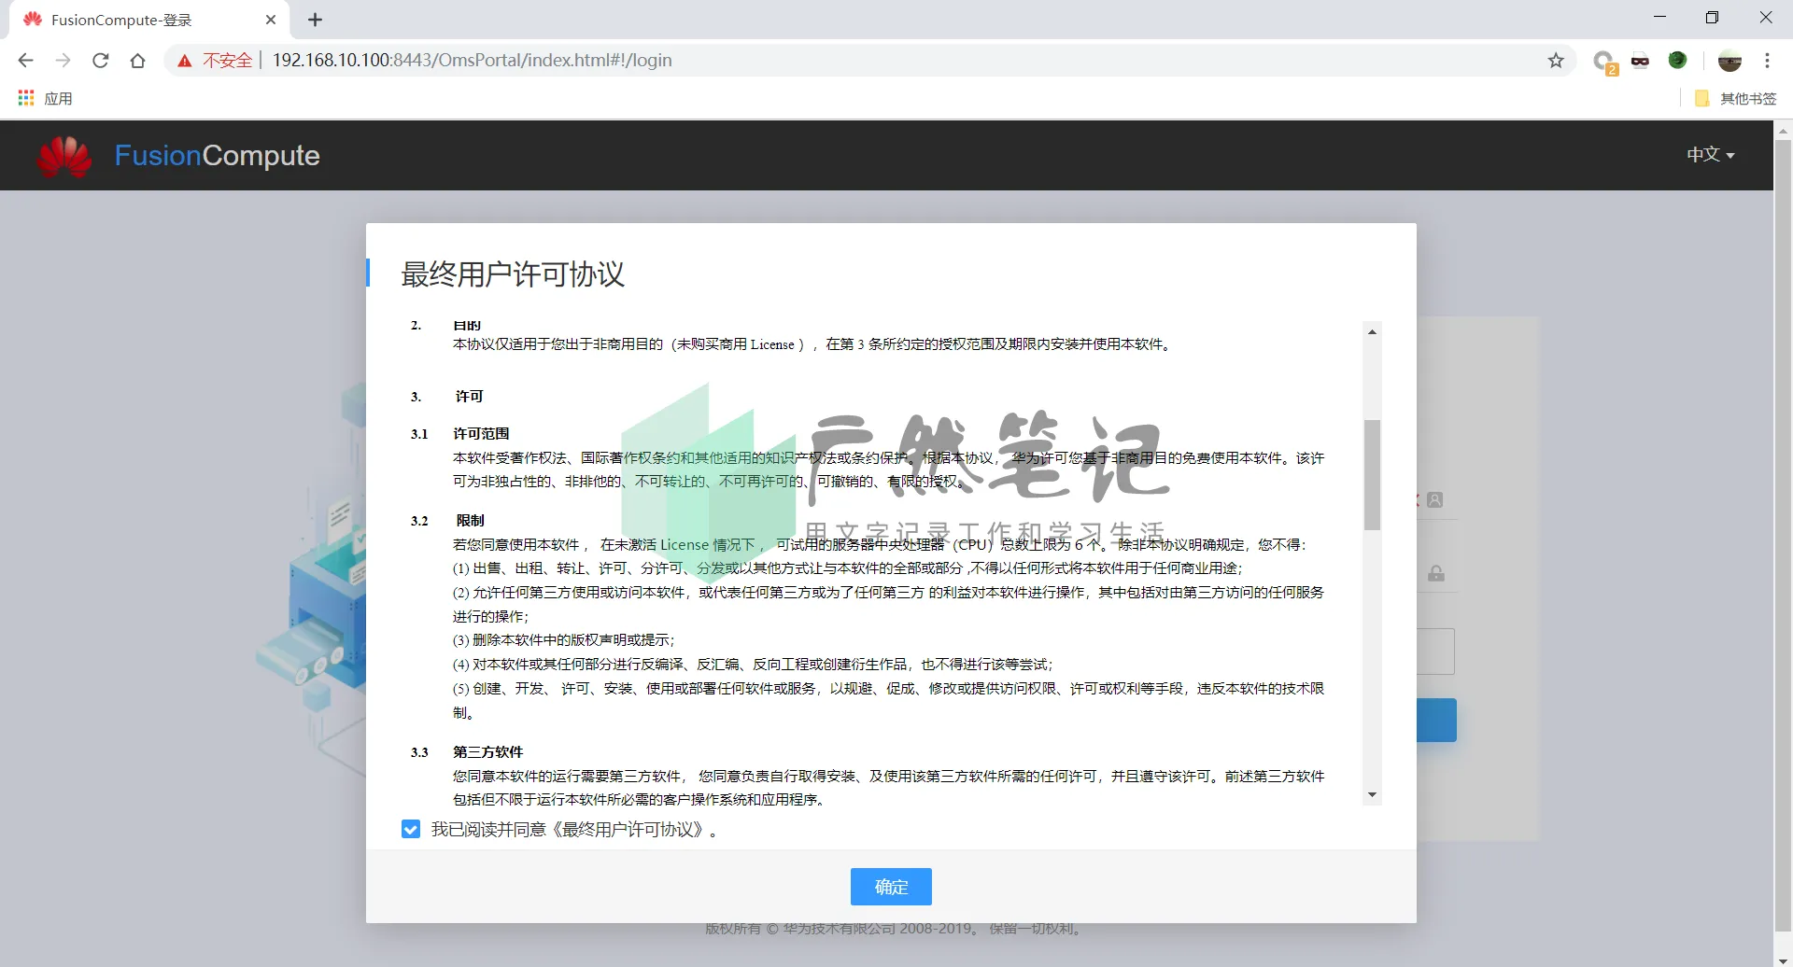This screenshot has width=1793, height=967.
Task: Click the 3.3 第三方软件 section heading
Action: click(x=467, y=752)
